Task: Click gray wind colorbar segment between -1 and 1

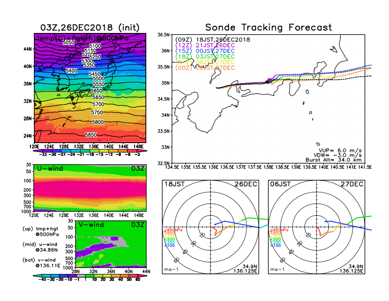Action: pos(81,276)
